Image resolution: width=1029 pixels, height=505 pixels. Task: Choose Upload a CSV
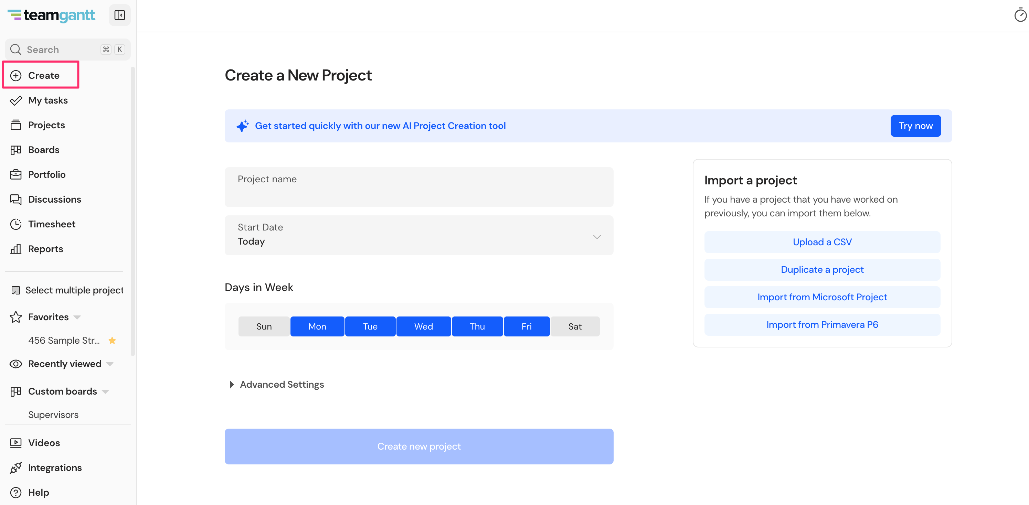click(x=822, y=242)
